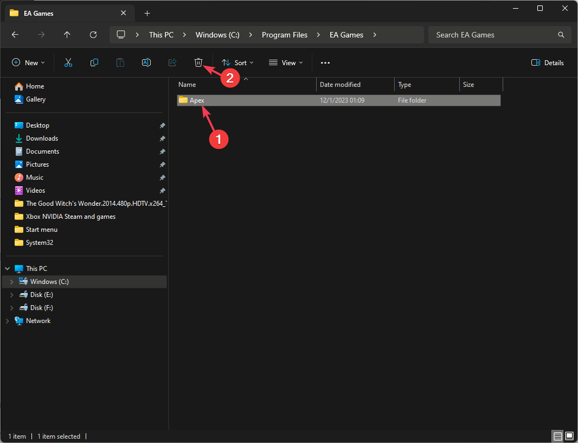
Task: Select Disk (E:) in navigation pane
Action: point(42,295)
